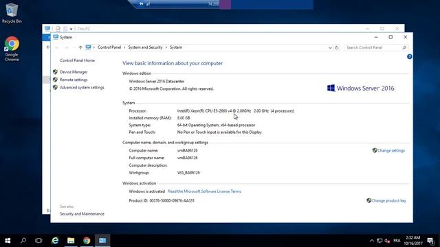Viewport: 440px width, 247px height.
Task: Open File Explorer from the taskbar
Action: pos(71,241)
